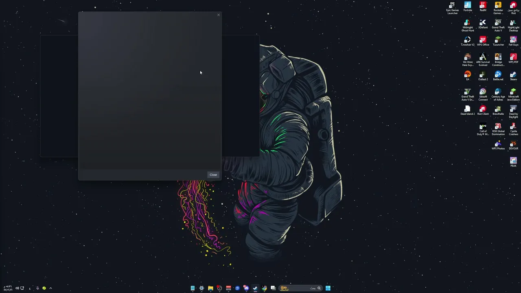Select the Midnight Ghost Hunt icon
This screenshot has height=293, width=521.
[x=468, y=26]
